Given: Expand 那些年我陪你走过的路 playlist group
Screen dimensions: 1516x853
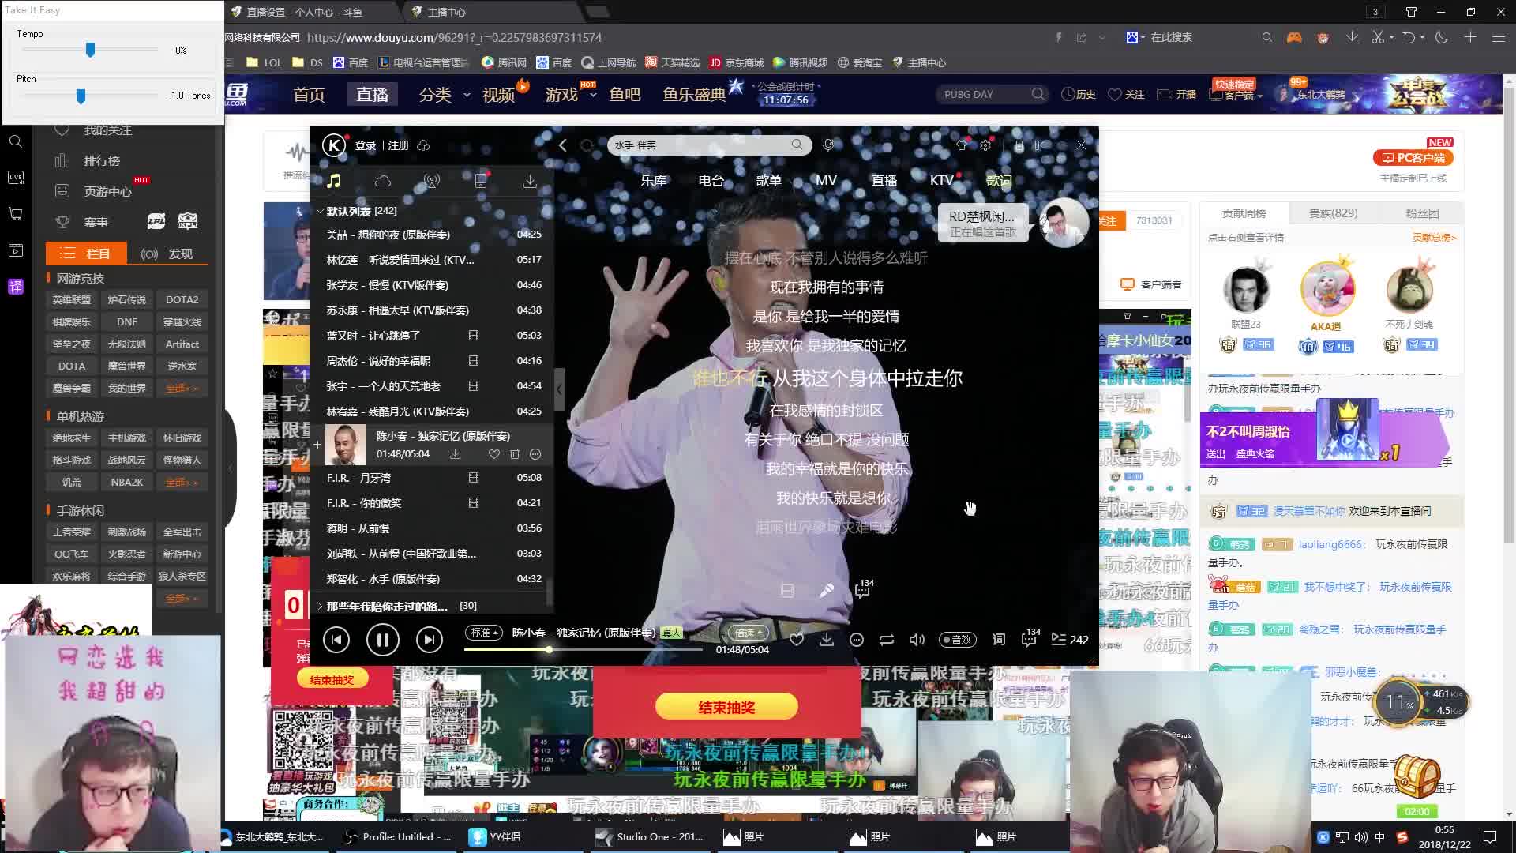Looking at the screenshot, I should 320,606.
